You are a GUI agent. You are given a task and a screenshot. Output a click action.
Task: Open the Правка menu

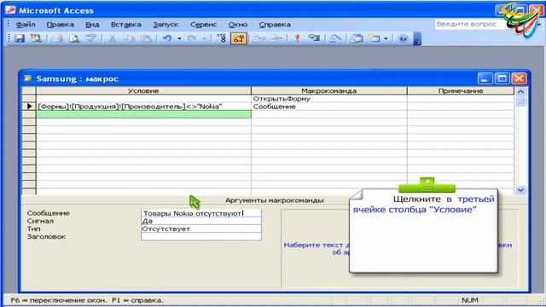61,25
